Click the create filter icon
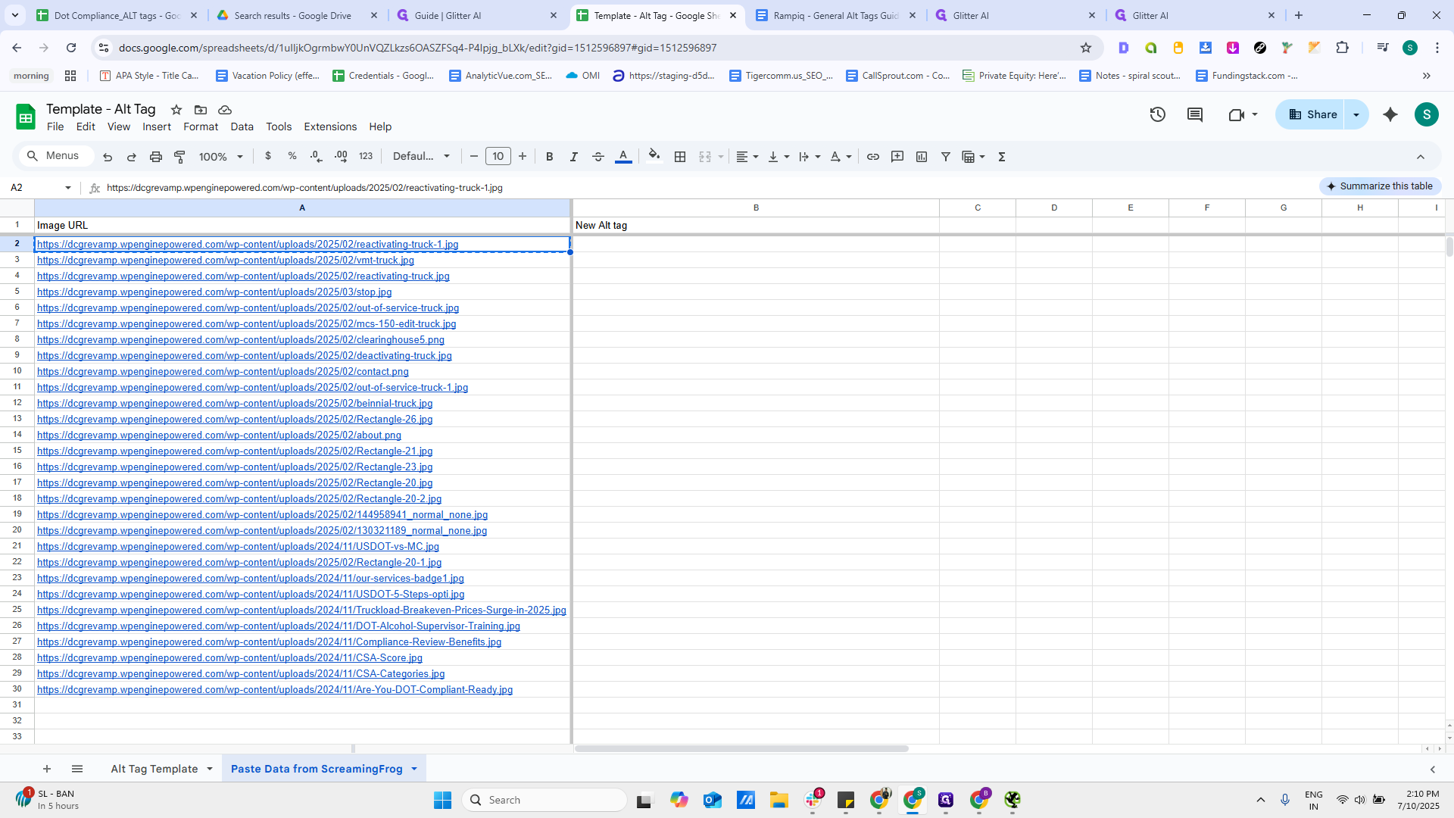The image size is (1454, 818). 946,157
